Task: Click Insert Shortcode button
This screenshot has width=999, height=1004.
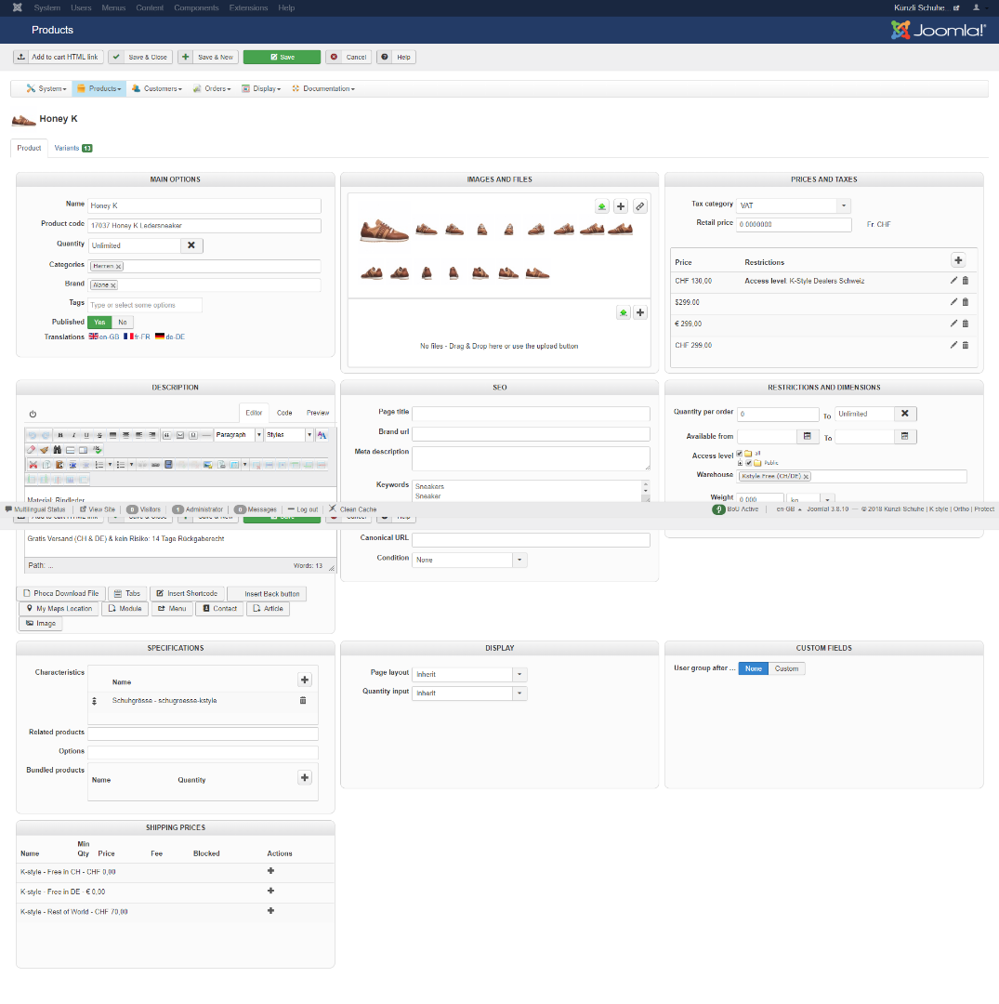Action: click(188, 593)
